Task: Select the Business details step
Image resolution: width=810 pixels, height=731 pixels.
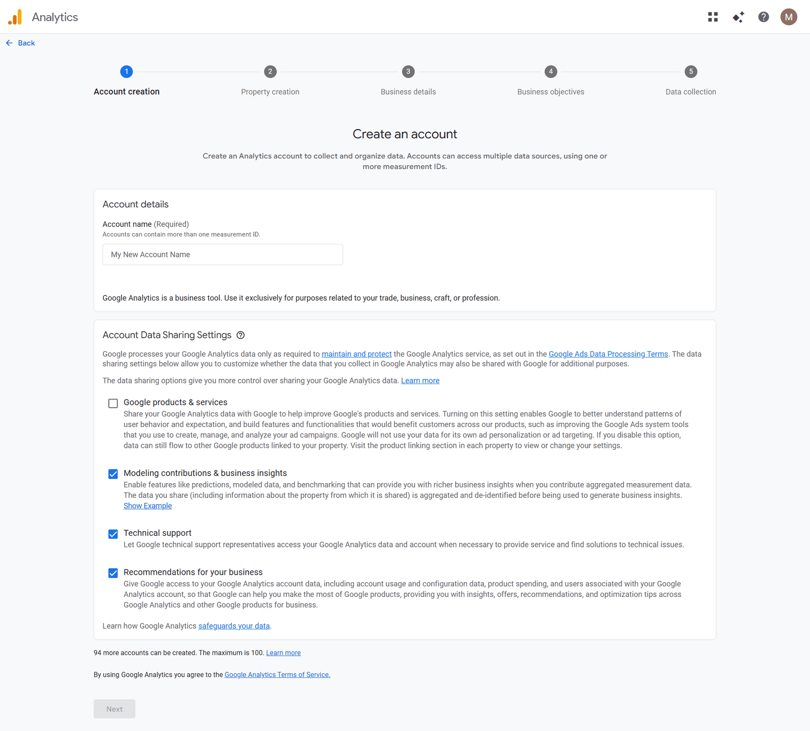Action: (408, 71)
